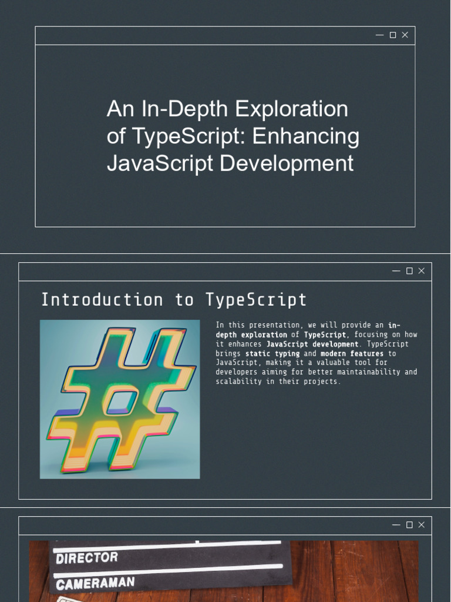Click the close X icon on clapperboard slide
Screen dimensions: 451x602
[x=422, y=524]
